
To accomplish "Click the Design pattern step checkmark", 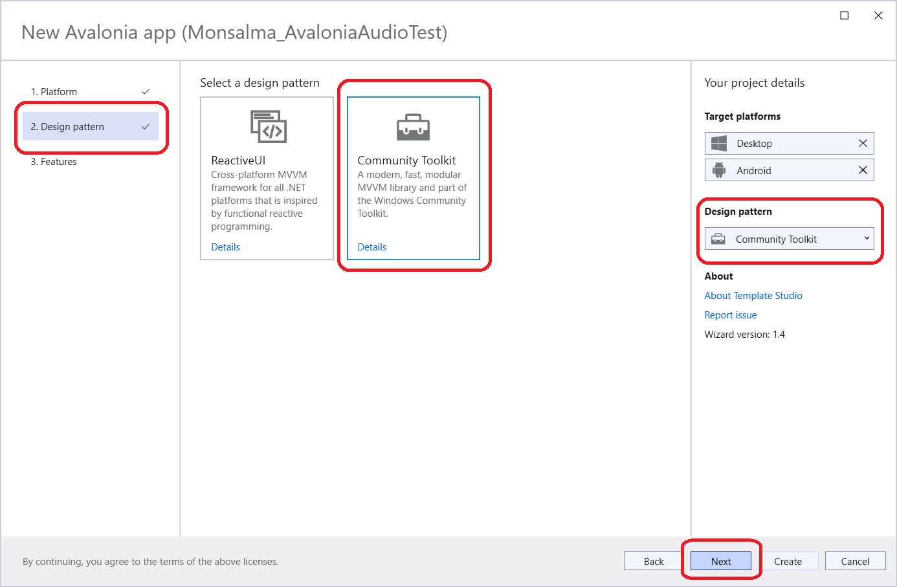I will tap(146, 127).
